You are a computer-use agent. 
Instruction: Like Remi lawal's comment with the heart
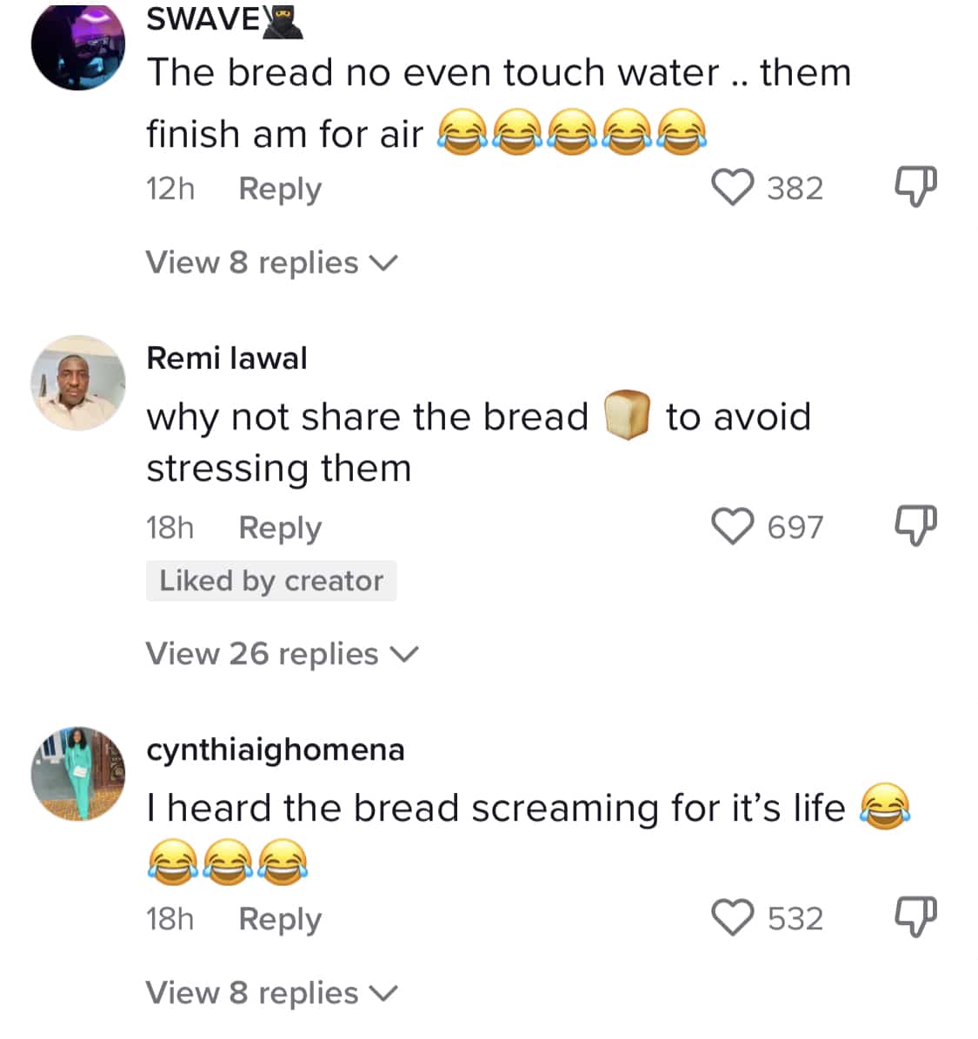(x=733, y=526)
